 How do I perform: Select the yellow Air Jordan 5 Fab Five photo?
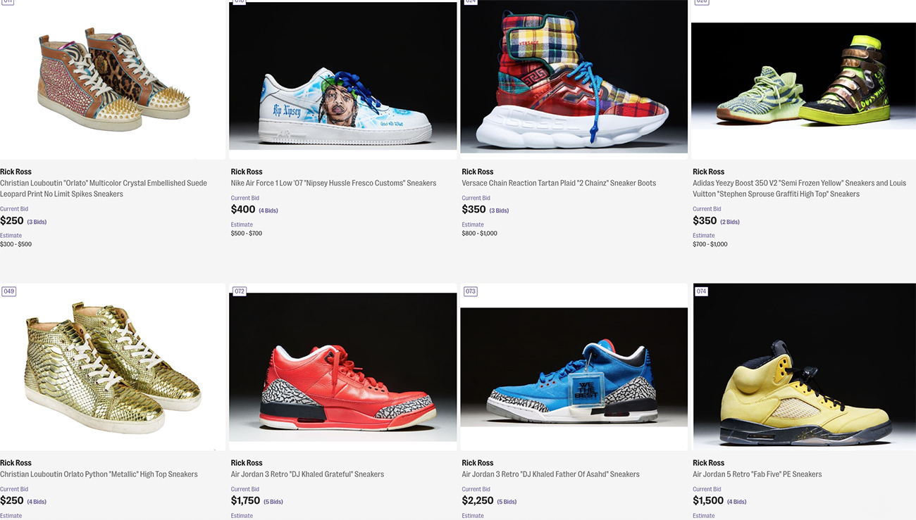pos(805,367)
